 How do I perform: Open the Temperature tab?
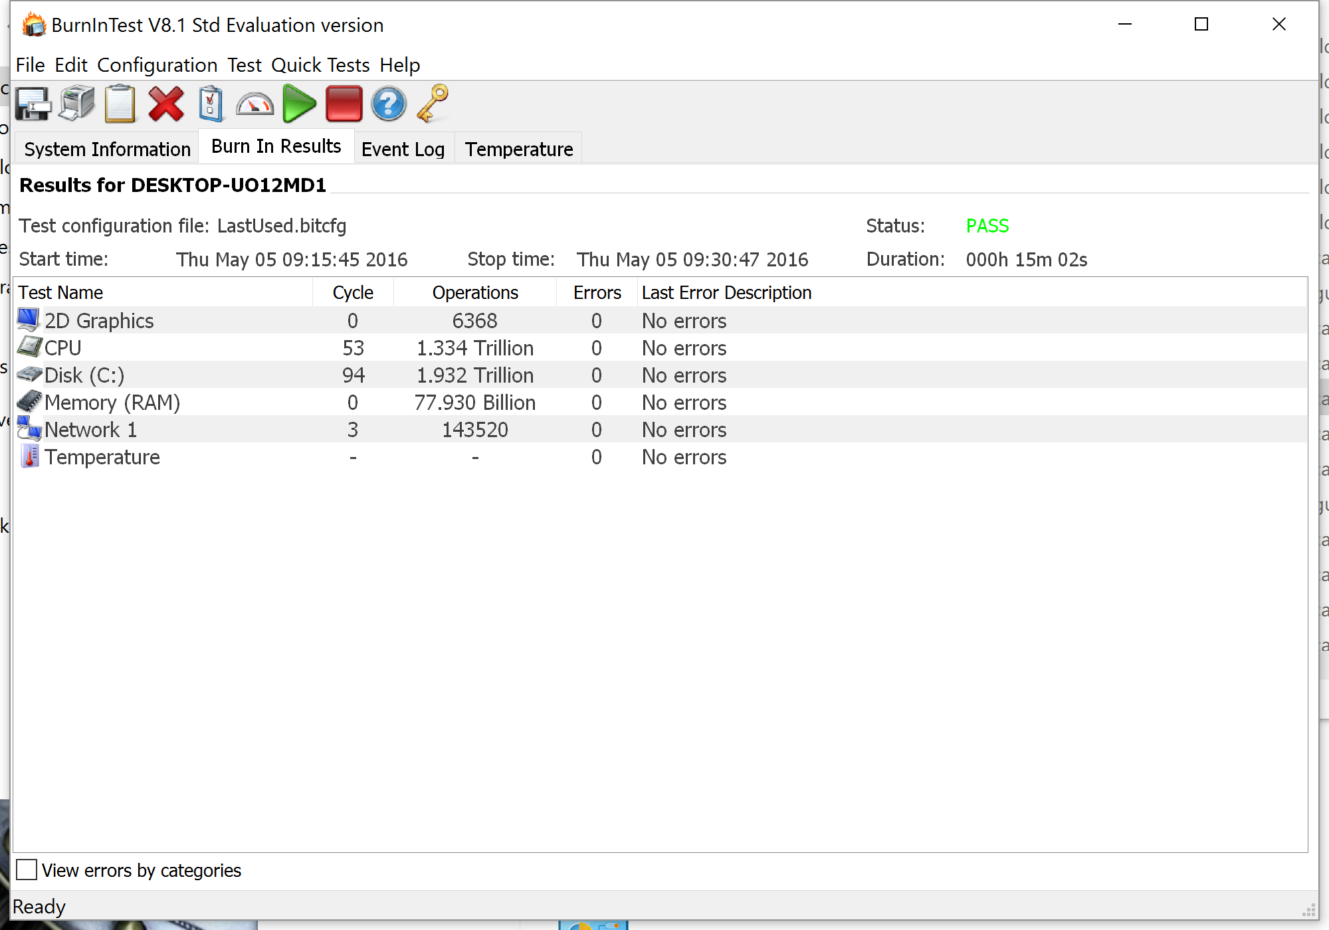point(518,149)
